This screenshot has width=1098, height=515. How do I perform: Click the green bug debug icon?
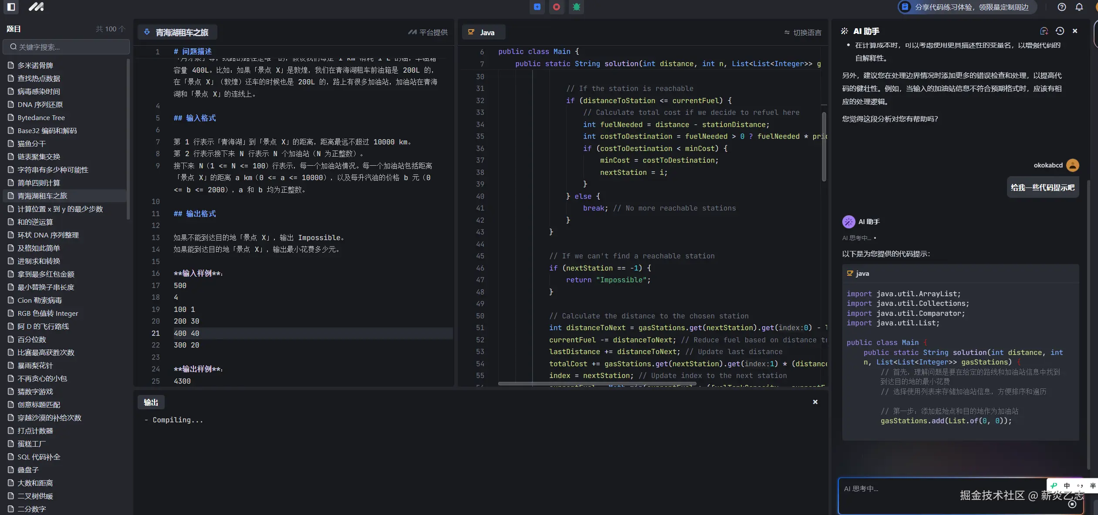(576, 7)
